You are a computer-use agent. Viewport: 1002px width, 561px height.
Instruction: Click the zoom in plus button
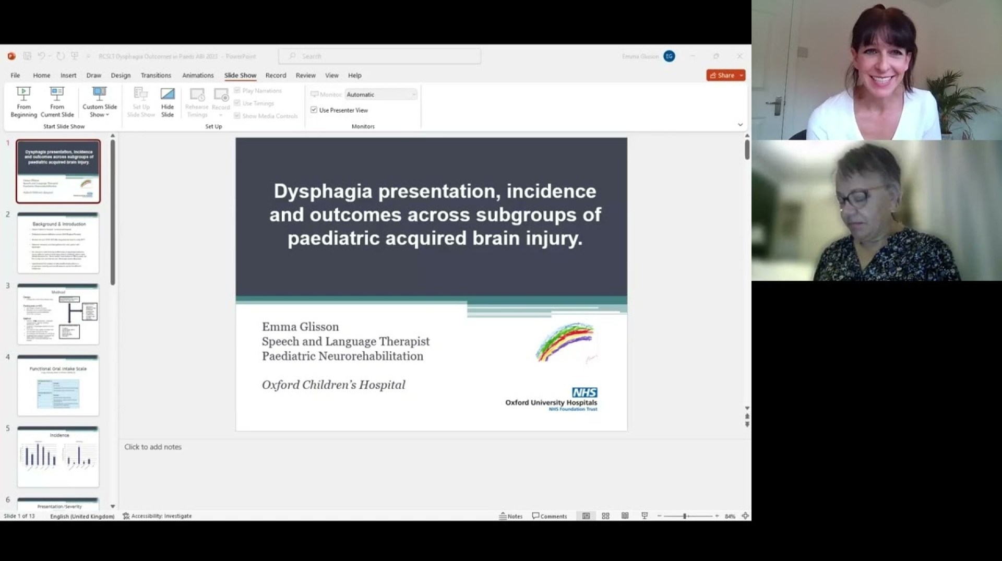717,516
